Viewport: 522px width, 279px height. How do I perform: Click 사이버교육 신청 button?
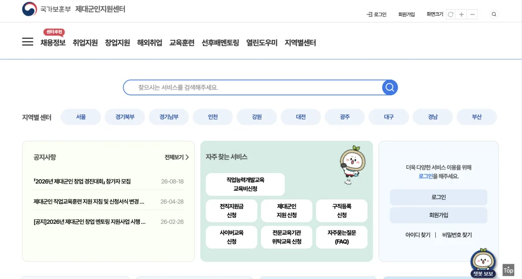pyautogui.click(x=231, y=237)
